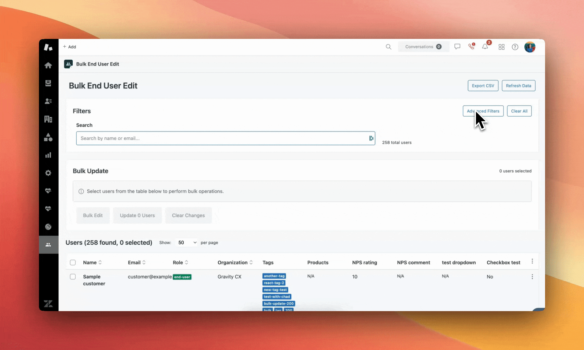Image resolution: width=584 pixels, height=350 pixels.
Task: Focus the Search by name or email field
Action: 222,138
